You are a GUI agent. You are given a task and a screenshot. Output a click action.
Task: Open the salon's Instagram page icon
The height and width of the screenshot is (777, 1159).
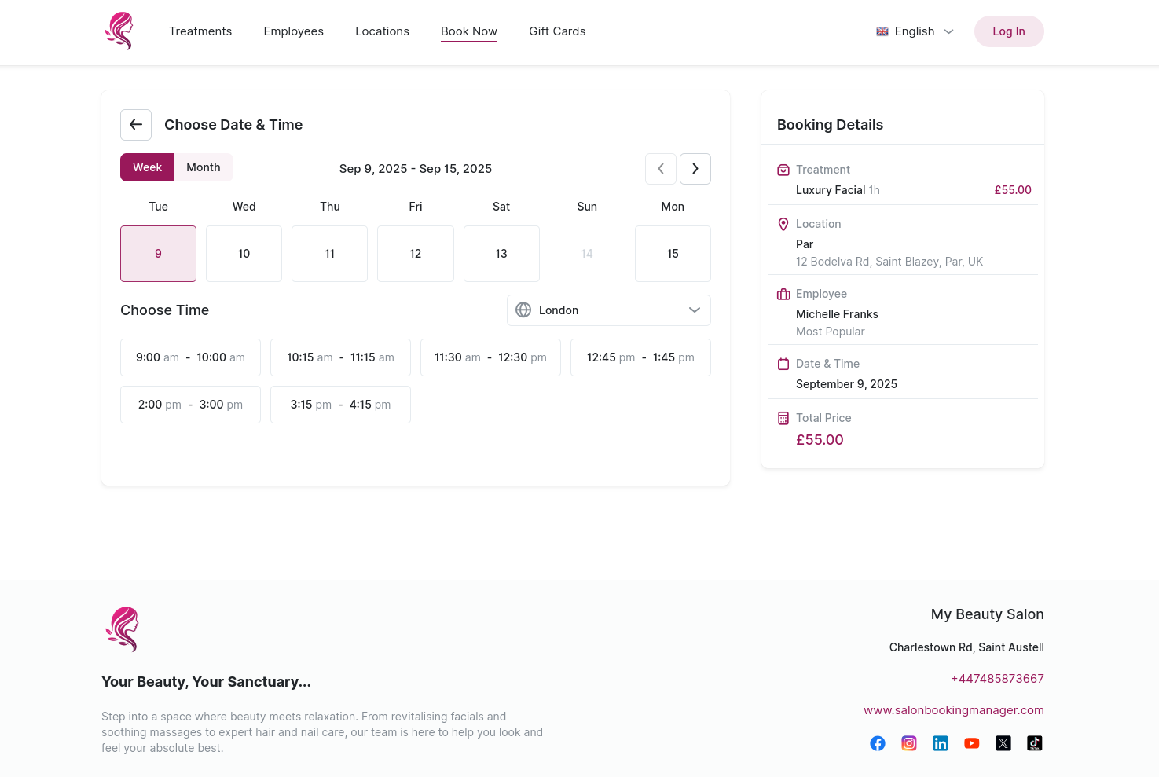909,743
